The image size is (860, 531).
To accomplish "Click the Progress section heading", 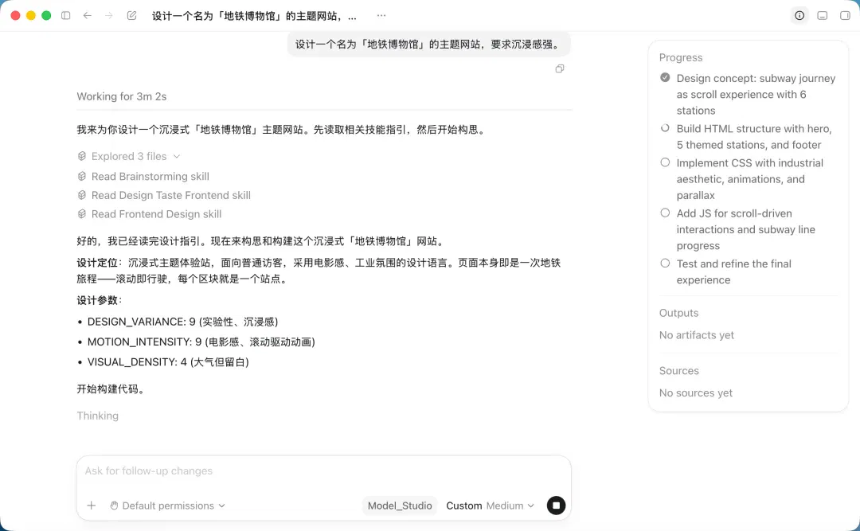I will point(681,57).
